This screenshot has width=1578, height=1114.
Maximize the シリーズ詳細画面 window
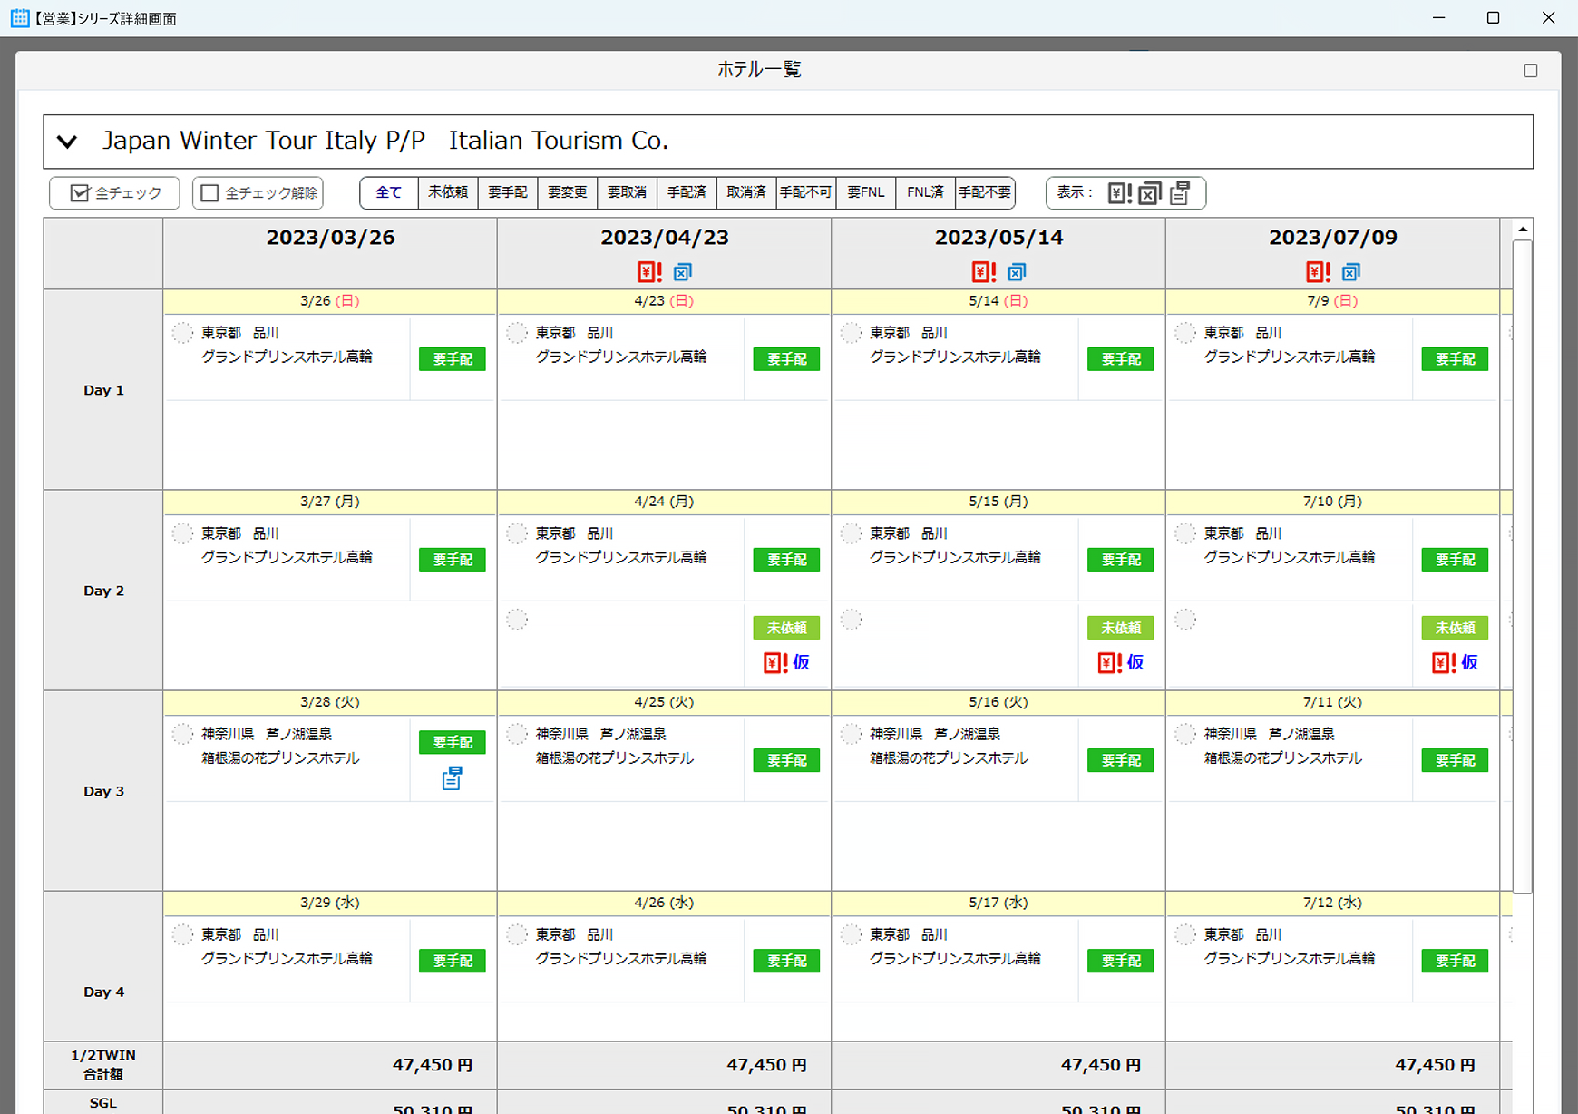pyautogui.click(x=1493, y=18)
